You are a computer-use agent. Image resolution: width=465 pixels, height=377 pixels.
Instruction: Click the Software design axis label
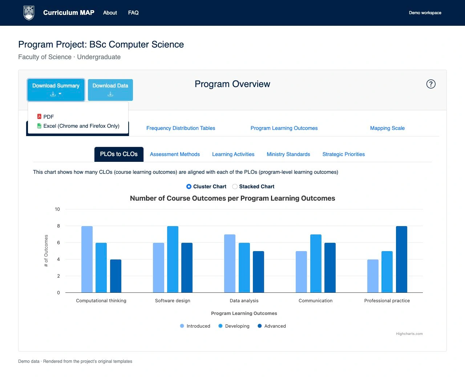[173, 301]
